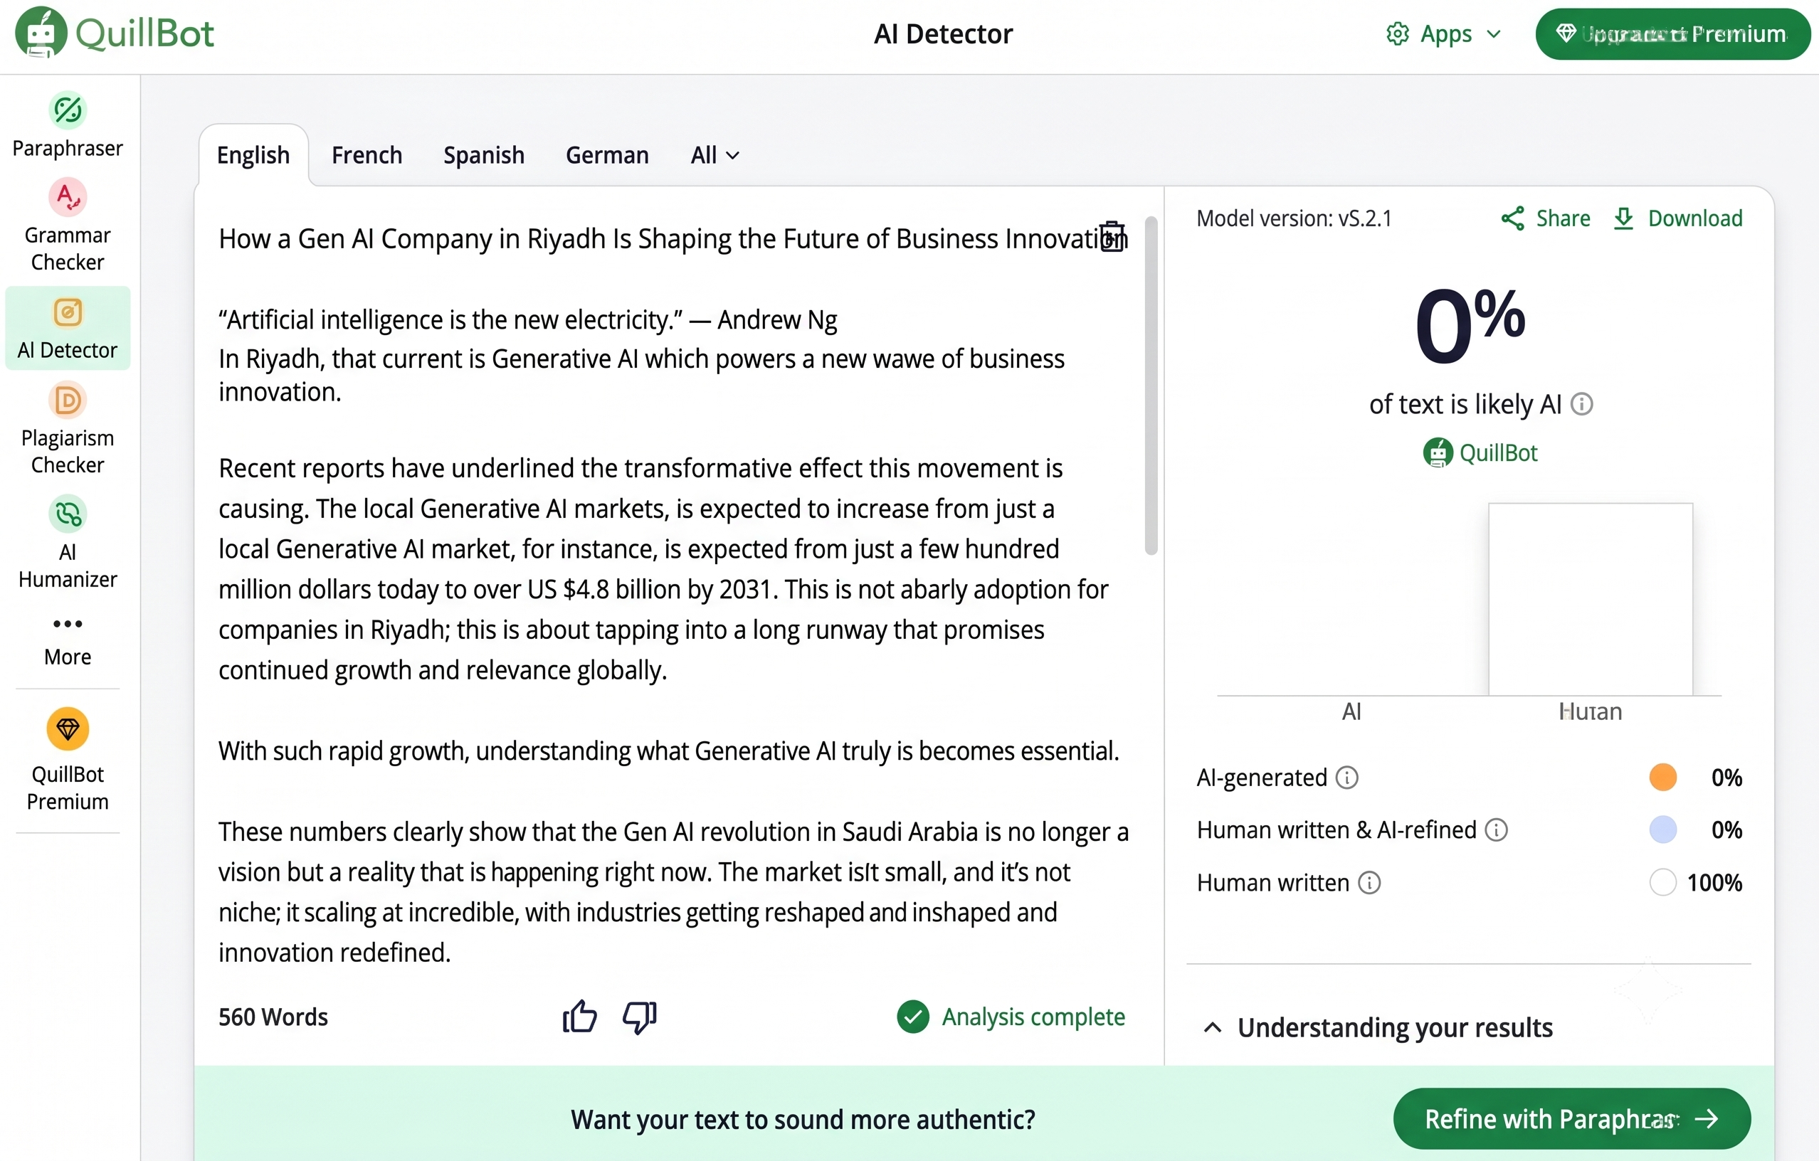This screenshot has width=1819, height=1161.
Task: Collapse Understanding your results section
Action: click(x=1213, y=1027)
